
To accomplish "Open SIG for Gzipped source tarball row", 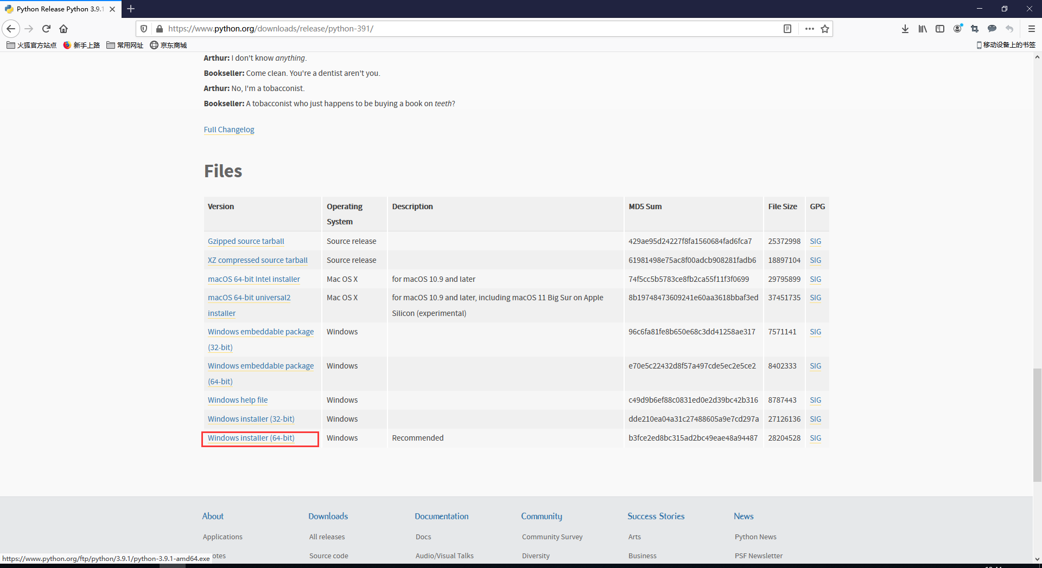I will tap(815, 241).
